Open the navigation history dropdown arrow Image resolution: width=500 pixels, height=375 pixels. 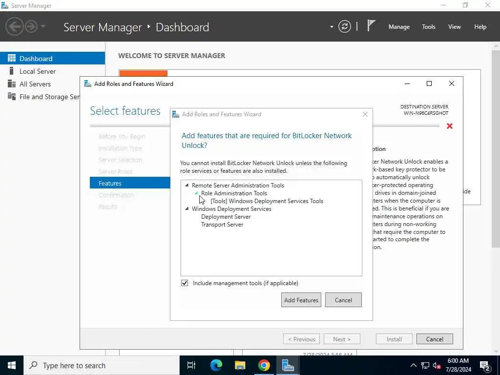pyautogui.click(x=43, y=26)
